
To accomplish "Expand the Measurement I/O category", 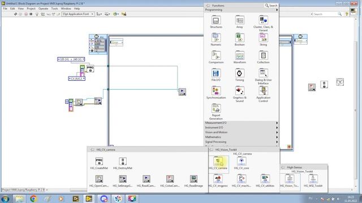I will pyautogui.click(x=242, y=123).
